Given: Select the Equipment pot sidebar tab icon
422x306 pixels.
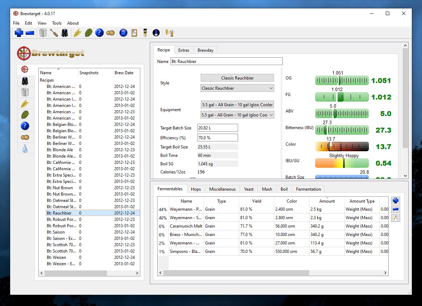Looking at the screenshot, I should 25,92.
